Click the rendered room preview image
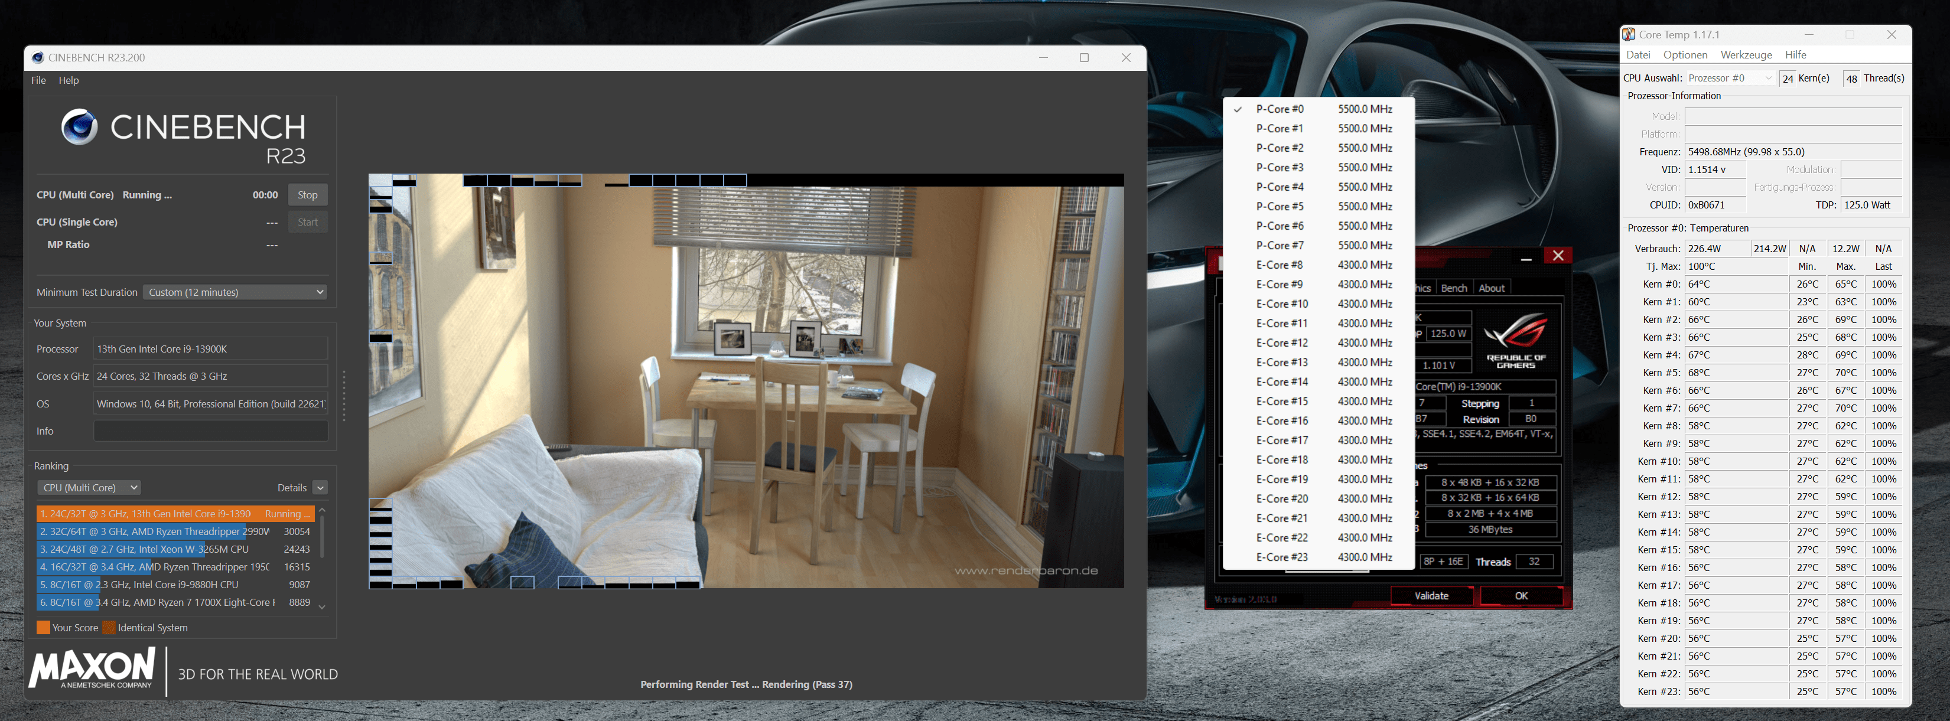Image resolution: width=1950 pixels, height=721 pixels. tap(746, 381)
